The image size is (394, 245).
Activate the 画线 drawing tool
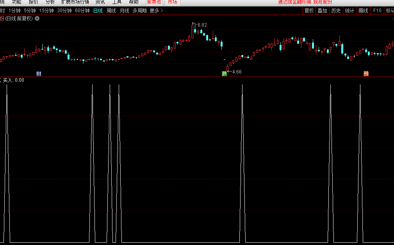pyautogui.click(x=363, y=11)
